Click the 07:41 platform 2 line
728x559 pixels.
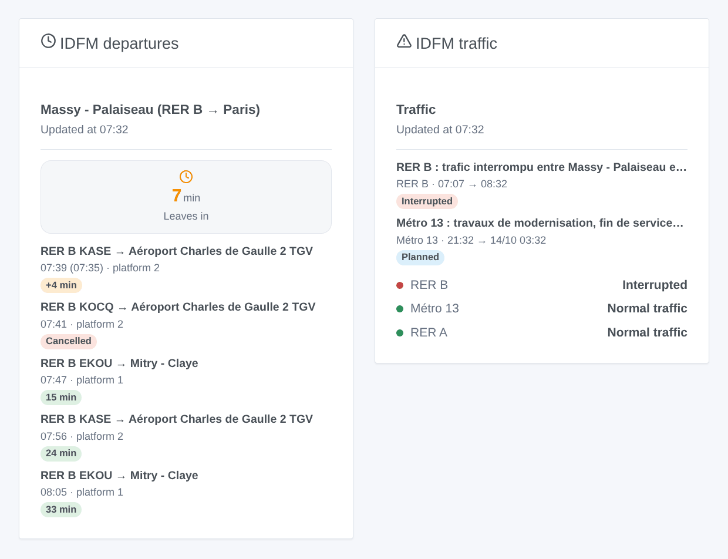pyautogui.click(x=82, y=324)
